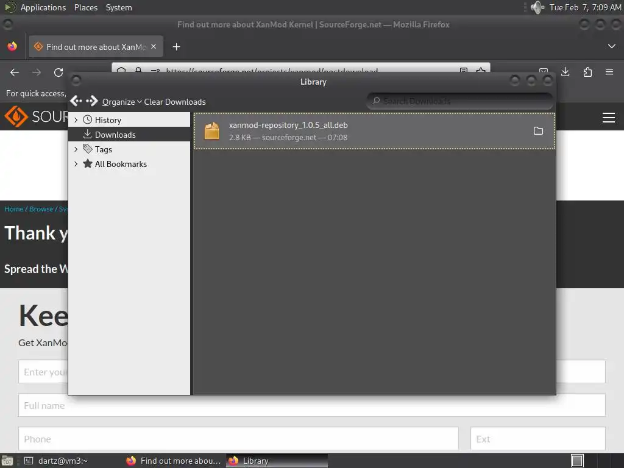Open the Organize dropdown menu
This screenshot has width=624, height=468.
click(122, 102)
